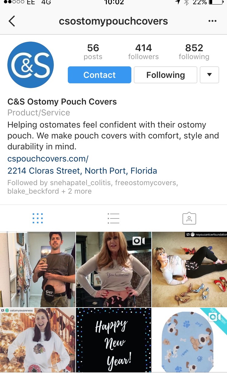Open the three-dot options menu

pyautogui.click(x=212, y=21)
